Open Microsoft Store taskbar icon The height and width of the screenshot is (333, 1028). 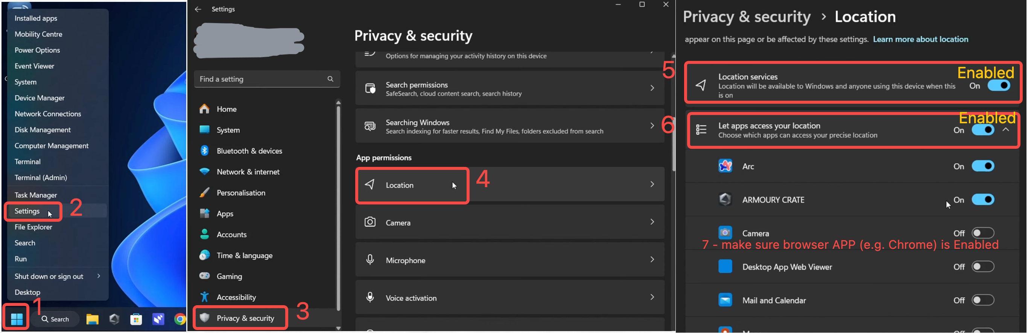(x=136, y=319)
